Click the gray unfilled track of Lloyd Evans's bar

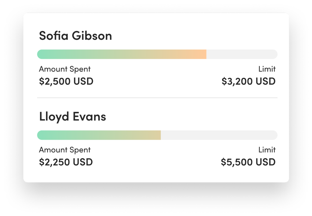tap(219, 135)
